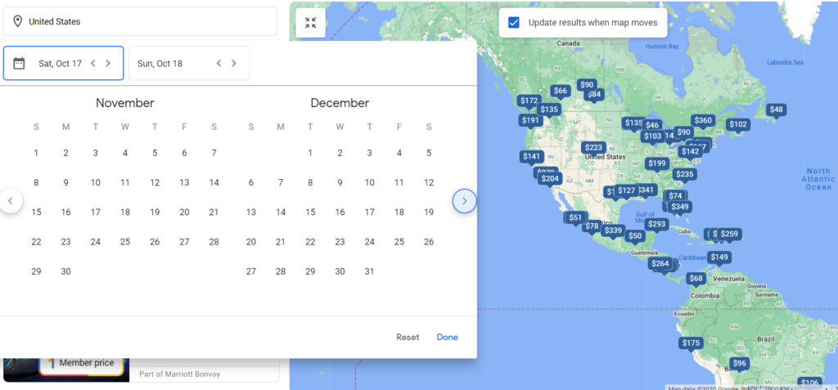Choose December 12 in the calendar

point(429,182)
